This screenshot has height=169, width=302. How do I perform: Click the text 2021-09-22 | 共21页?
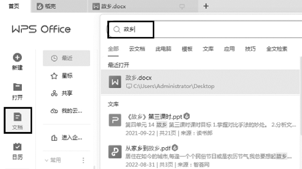point(151,133)
